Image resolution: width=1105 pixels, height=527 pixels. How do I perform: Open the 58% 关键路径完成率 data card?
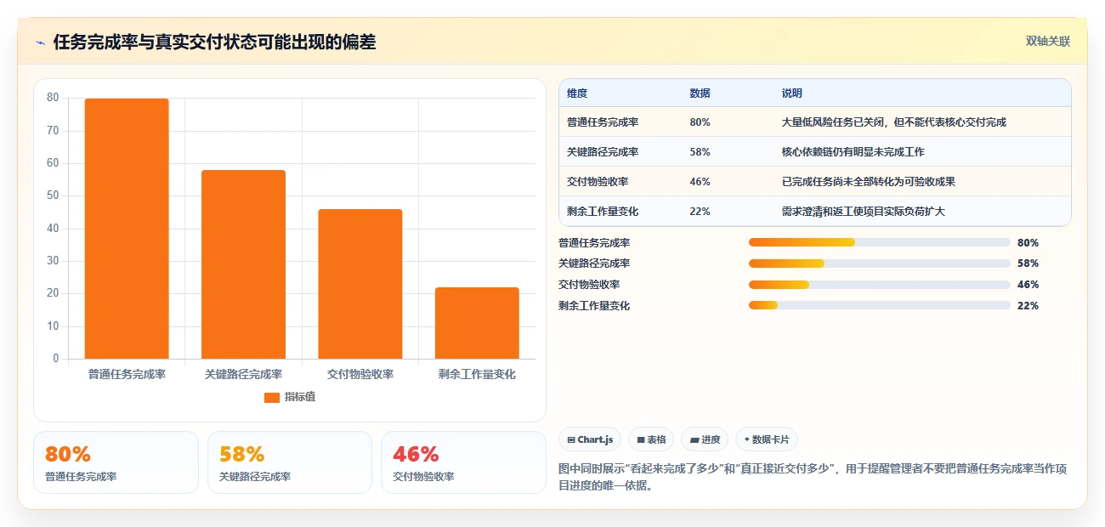tap(290, 462)
